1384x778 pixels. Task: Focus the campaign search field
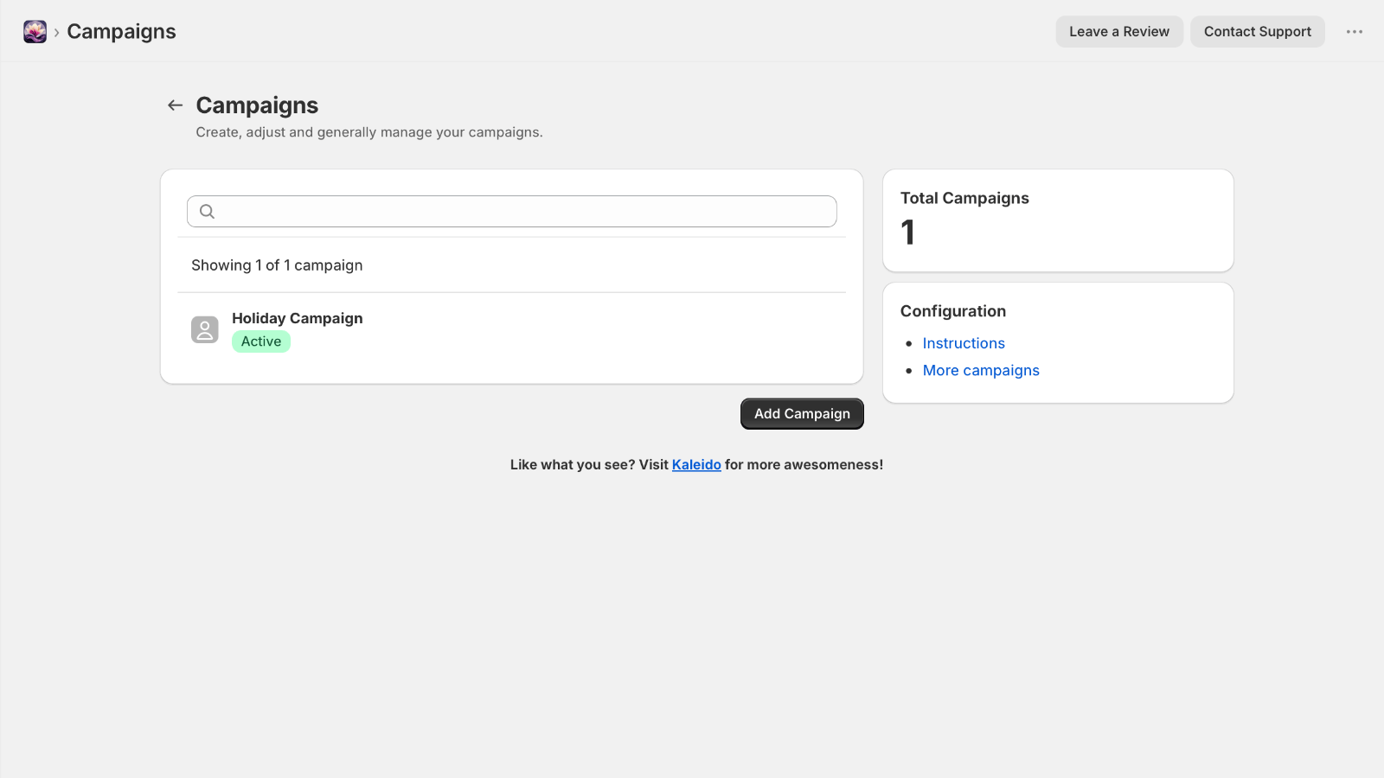click(x=512, y=211)
